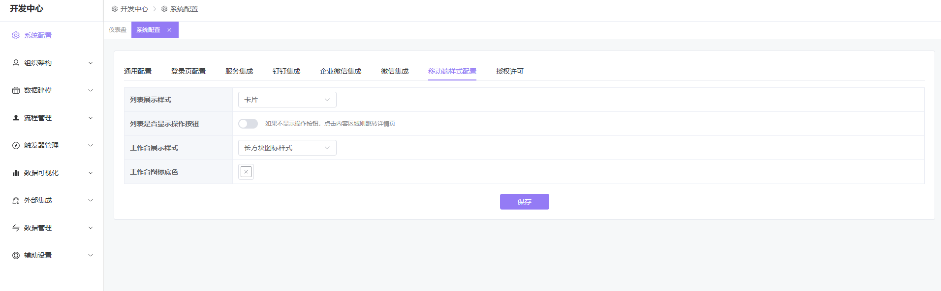The image size is (941, 291).
Task: Click the 开发中心 breadcrumb link
Action: (134, 9)
